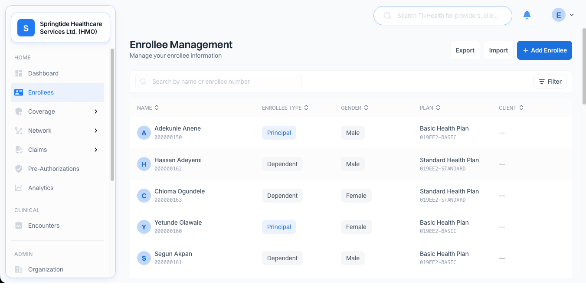Click the magnifier in the enrollee search

point(144,82)
